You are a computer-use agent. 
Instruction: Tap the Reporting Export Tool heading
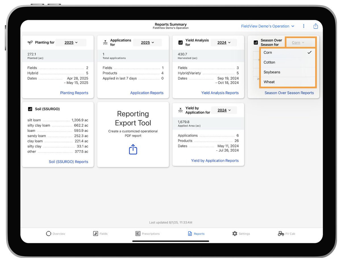(133, 118)
